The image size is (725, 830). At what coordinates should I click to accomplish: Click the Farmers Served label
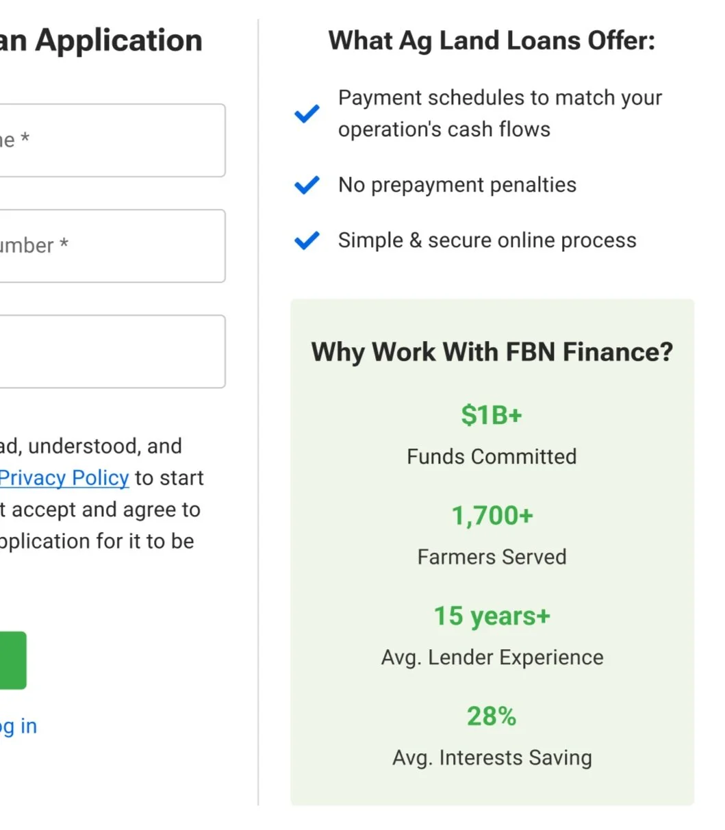pos(492,557)
